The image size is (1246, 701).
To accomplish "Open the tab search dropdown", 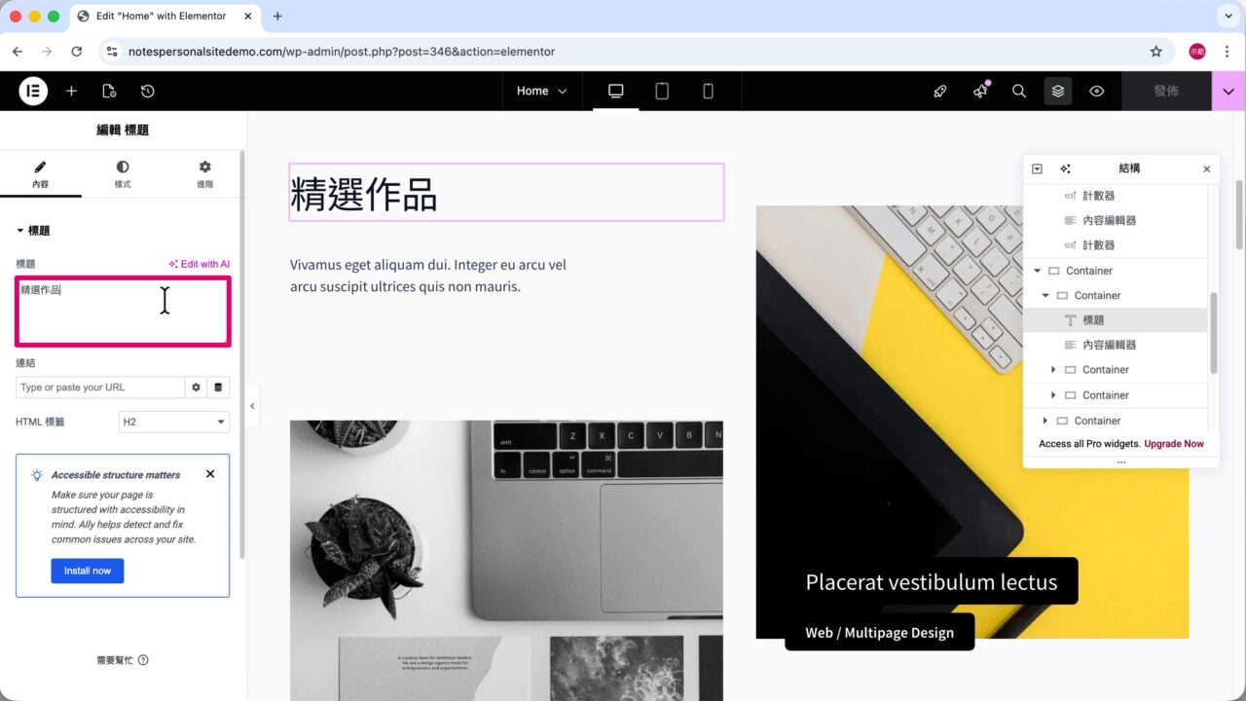I will point(1228,17).
